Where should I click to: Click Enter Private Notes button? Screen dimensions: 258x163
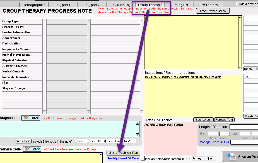(x=213, y=11)
